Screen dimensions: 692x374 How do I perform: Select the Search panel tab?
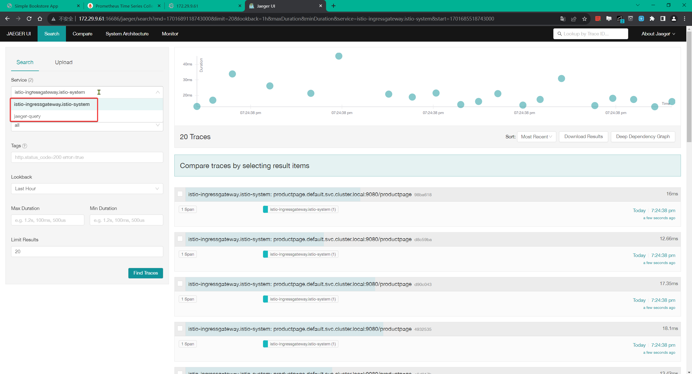[25, 62]
